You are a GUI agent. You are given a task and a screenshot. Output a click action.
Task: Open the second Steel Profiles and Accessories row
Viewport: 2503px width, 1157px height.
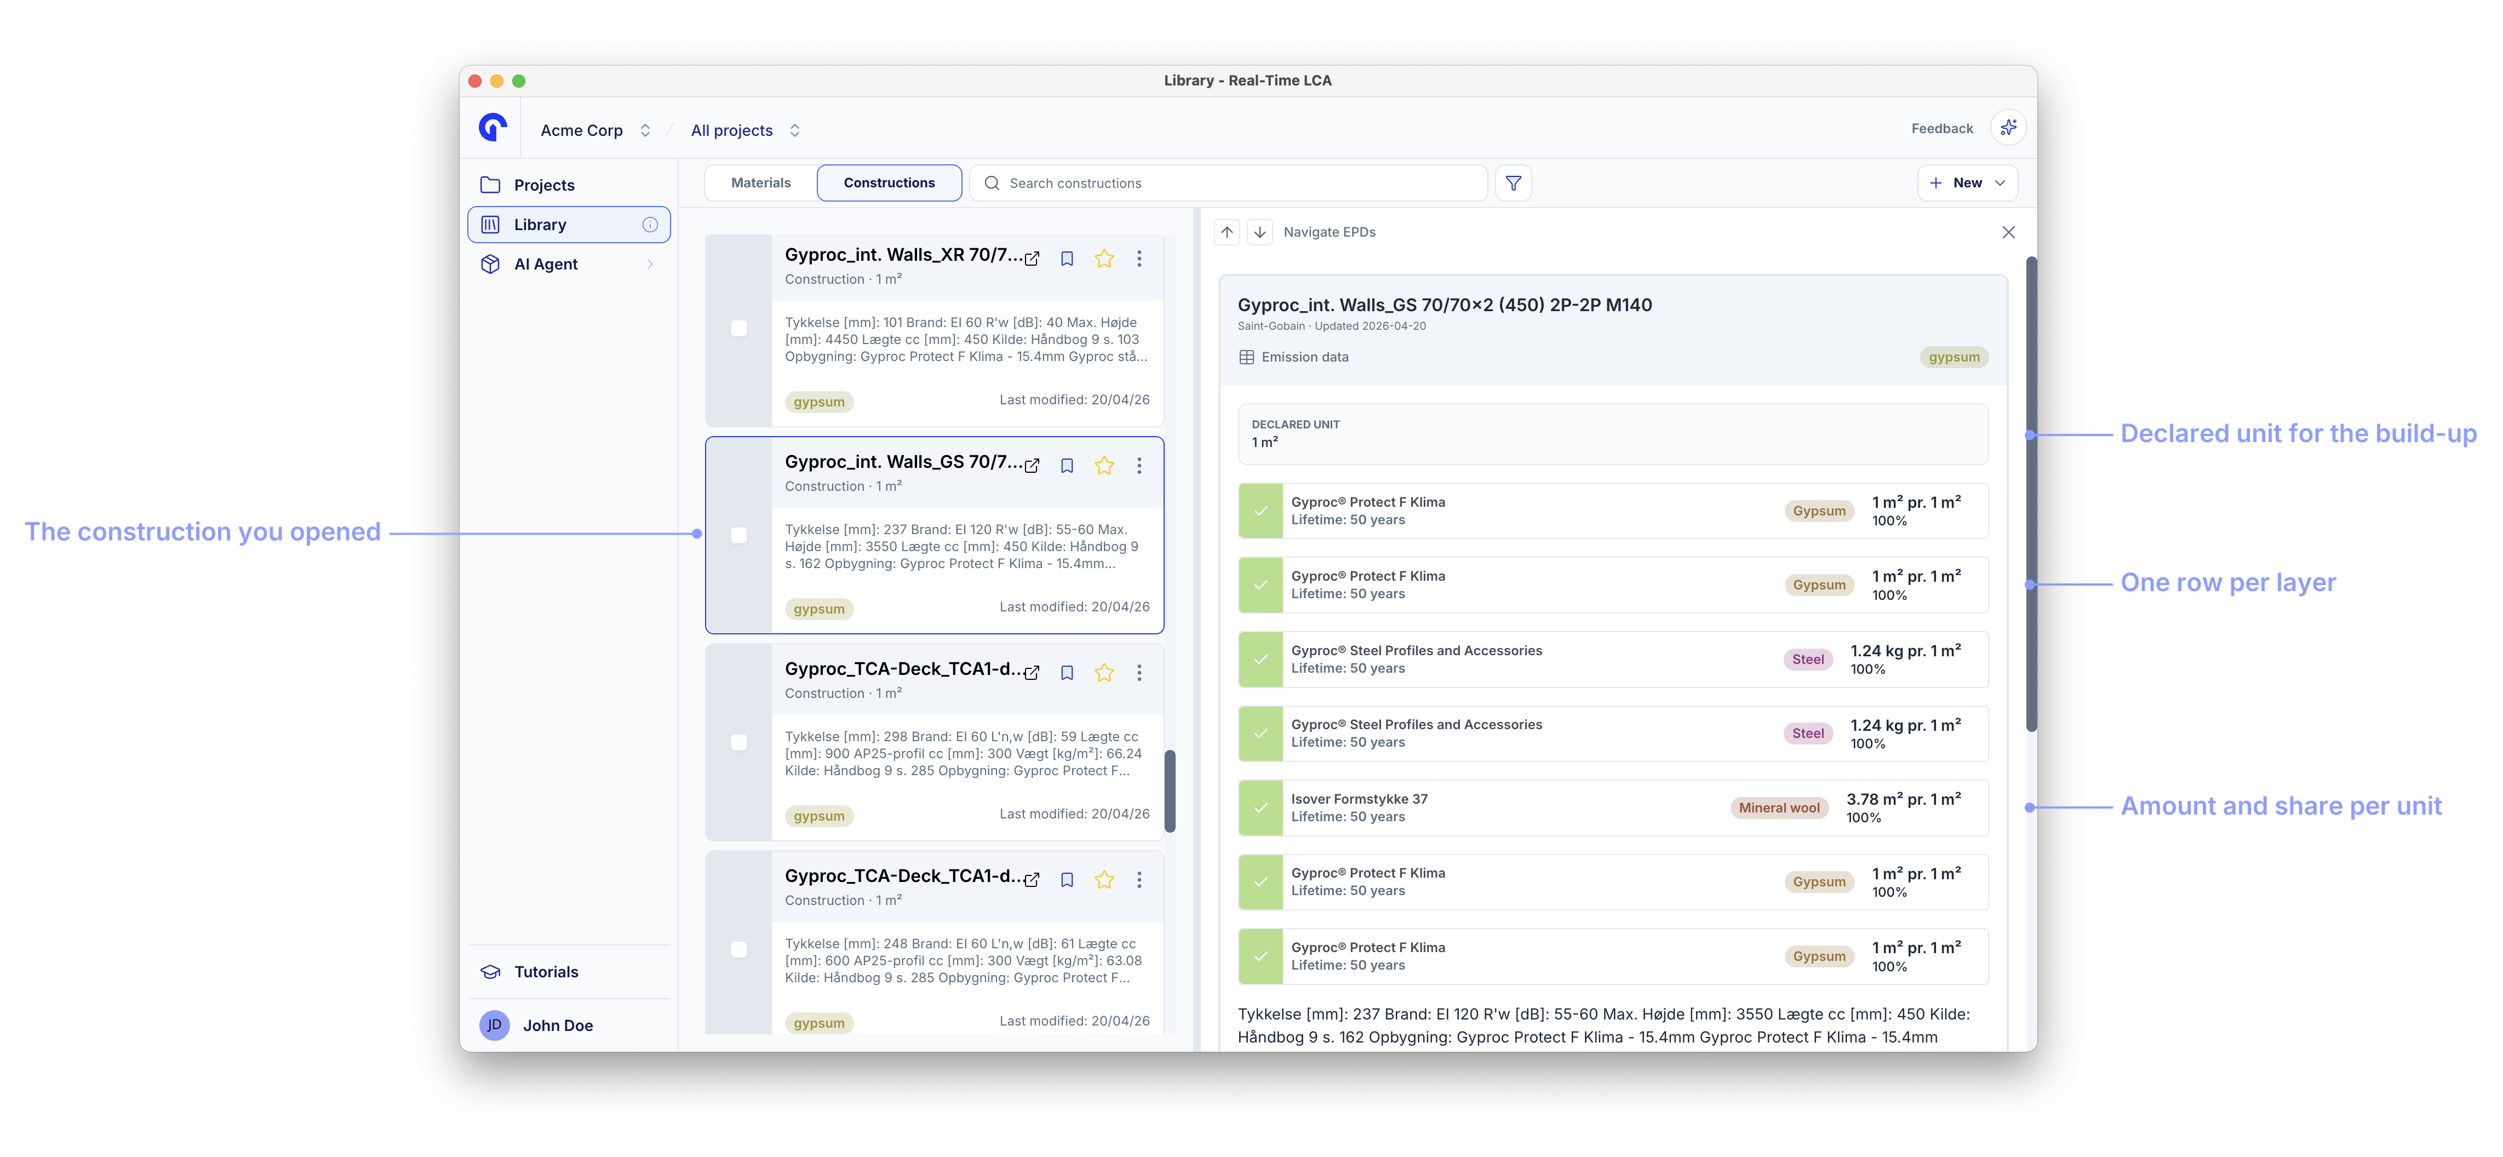point(1612,734)
